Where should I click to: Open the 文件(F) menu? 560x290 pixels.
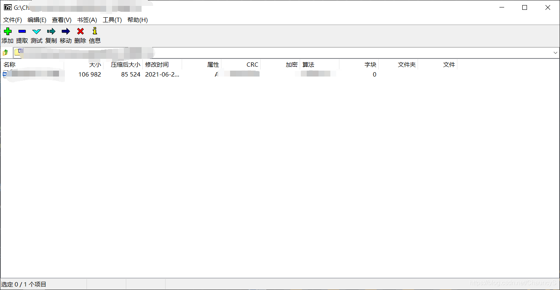coord(13,20)
